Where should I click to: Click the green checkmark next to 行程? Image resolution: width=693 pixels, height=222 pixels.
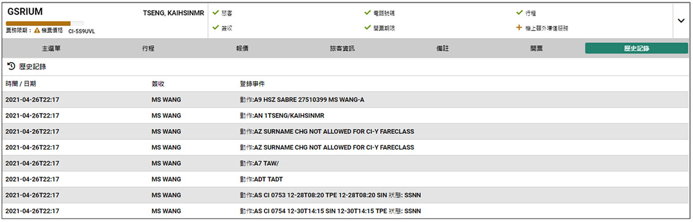click(519, 12)
